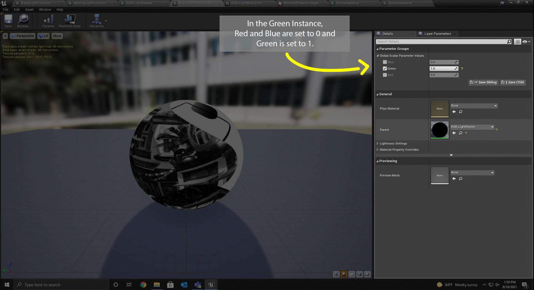Open the Asset menu
Viewport: 534px width, 290px height.
(29, 9)
